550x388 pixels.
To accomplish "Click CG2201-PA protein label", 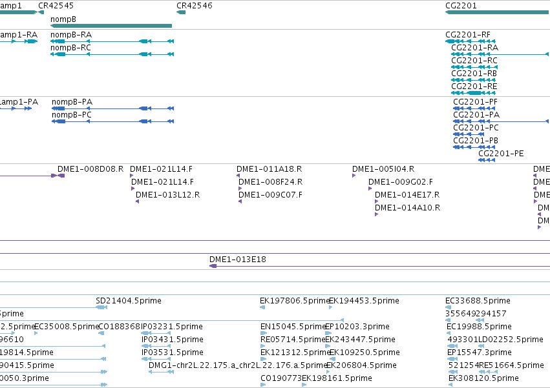I will [x=476, y=115].
